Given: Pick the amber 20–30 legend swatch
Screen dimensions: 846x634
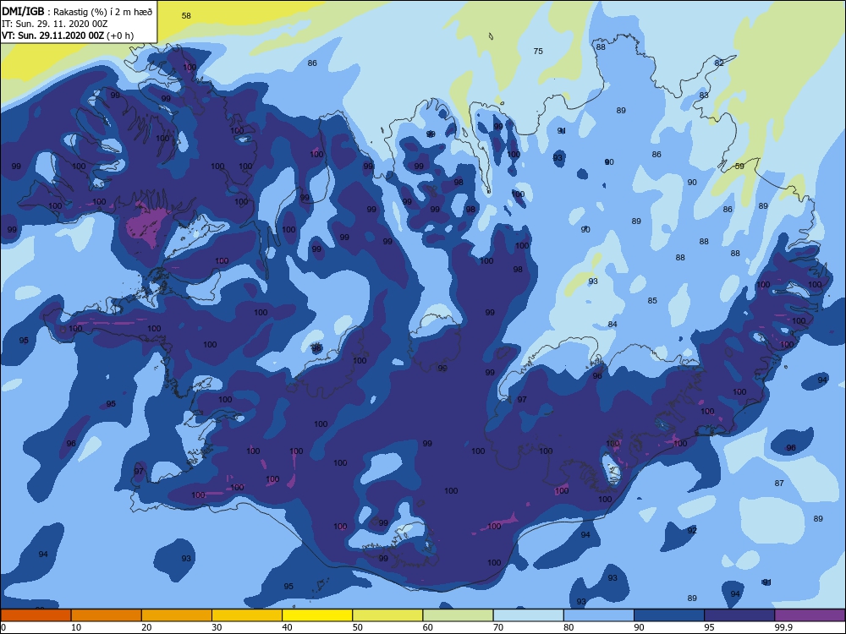Looking at the screenshot, I should (x=177, y=615).
